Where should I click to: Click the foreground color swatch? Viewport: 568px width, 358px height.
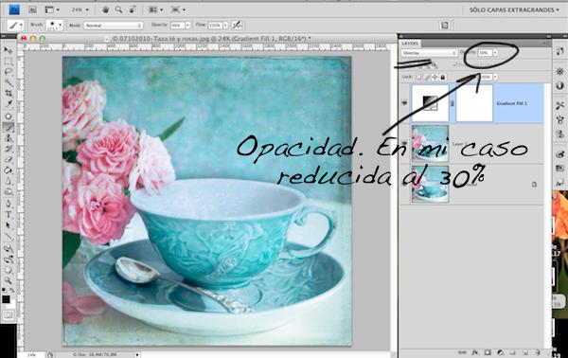pyautogui.click(x=6, y=299)
